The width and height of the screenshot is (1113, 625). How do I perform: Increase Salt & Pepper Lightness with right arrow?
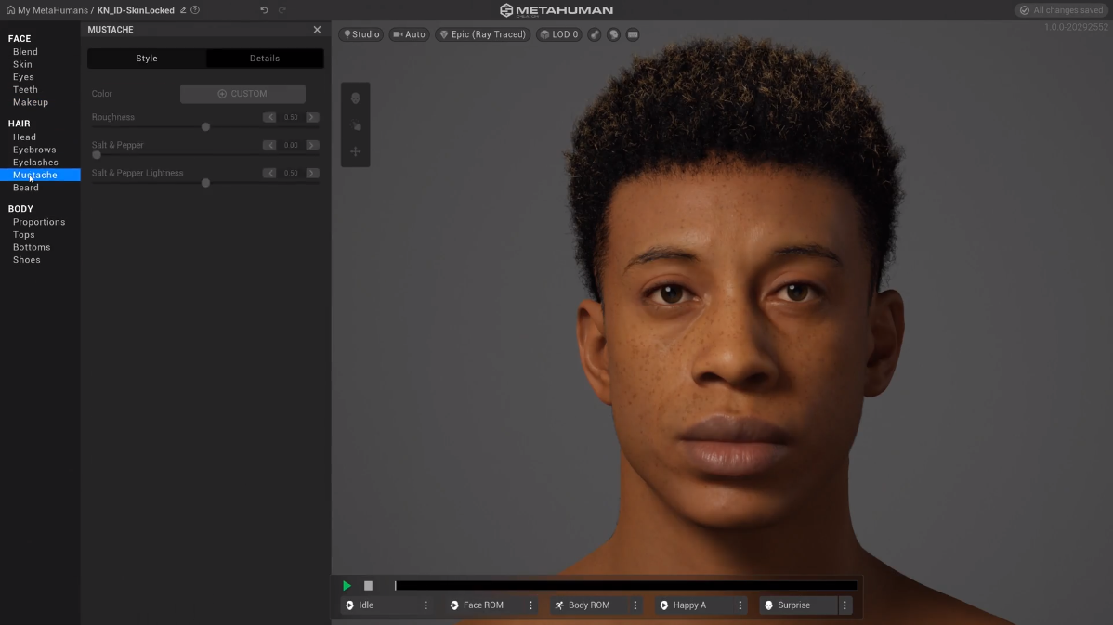(x=312, y=173)
